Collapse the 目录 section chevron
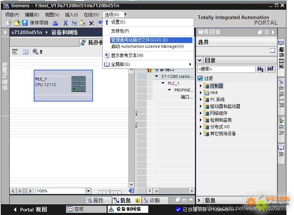The height and width of the screenshot is (215, 294). (200, 60)
